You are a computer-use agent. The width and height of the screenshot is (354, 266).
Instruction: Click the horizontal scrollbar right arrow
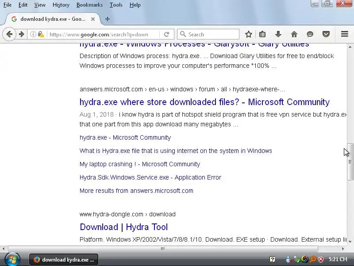tap(343, 249)
